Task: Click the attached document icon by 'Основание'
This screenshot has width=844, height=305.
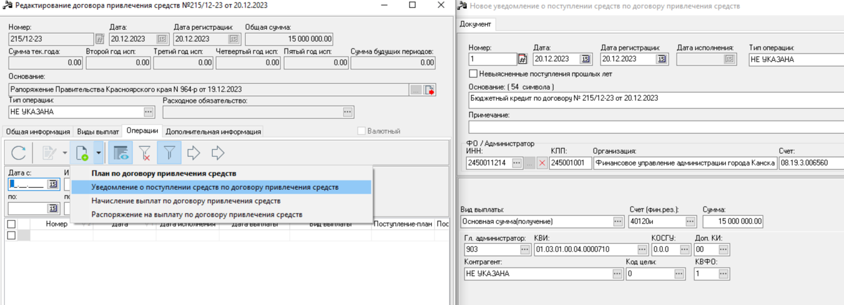Action: click(429, 90)
